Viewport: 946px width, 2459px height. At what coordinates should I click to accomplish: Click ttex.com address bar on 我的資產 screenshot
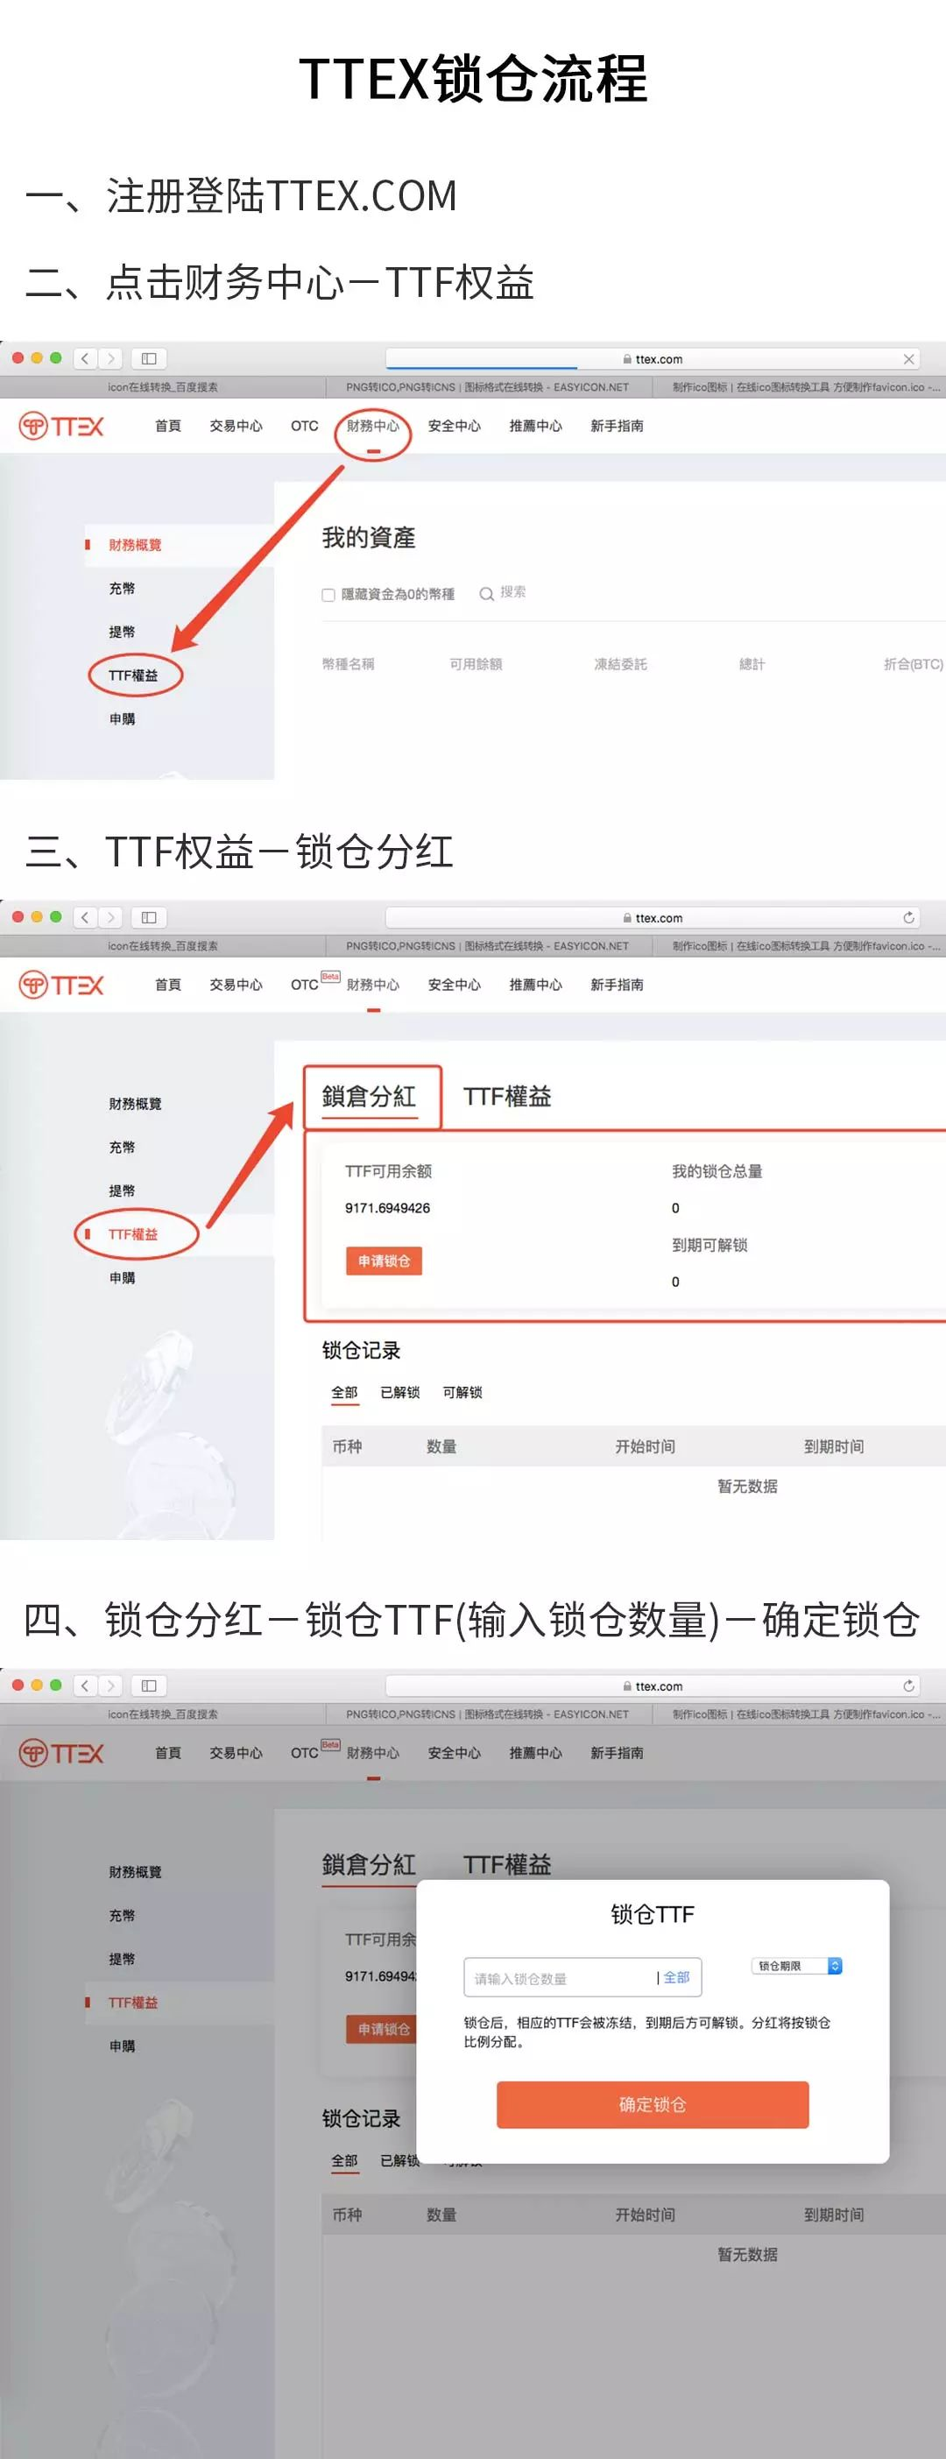[653, 360]
